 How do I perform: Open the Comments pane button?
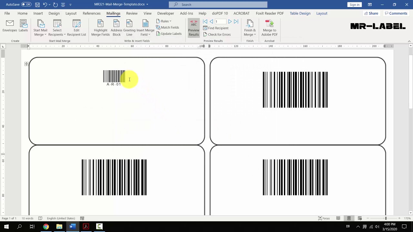396,13
